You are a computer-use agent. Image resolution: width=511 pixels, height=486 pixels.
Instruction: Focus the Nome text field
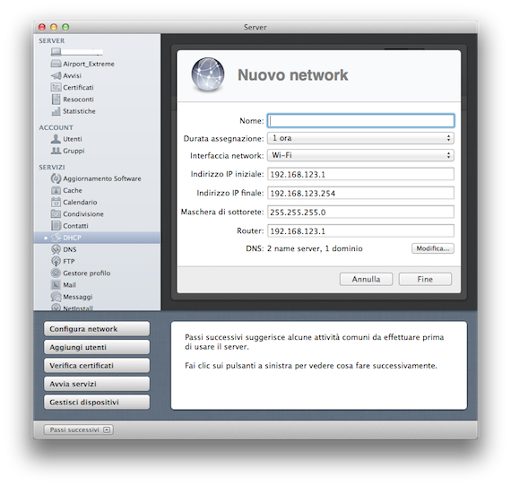pos(360,121)
